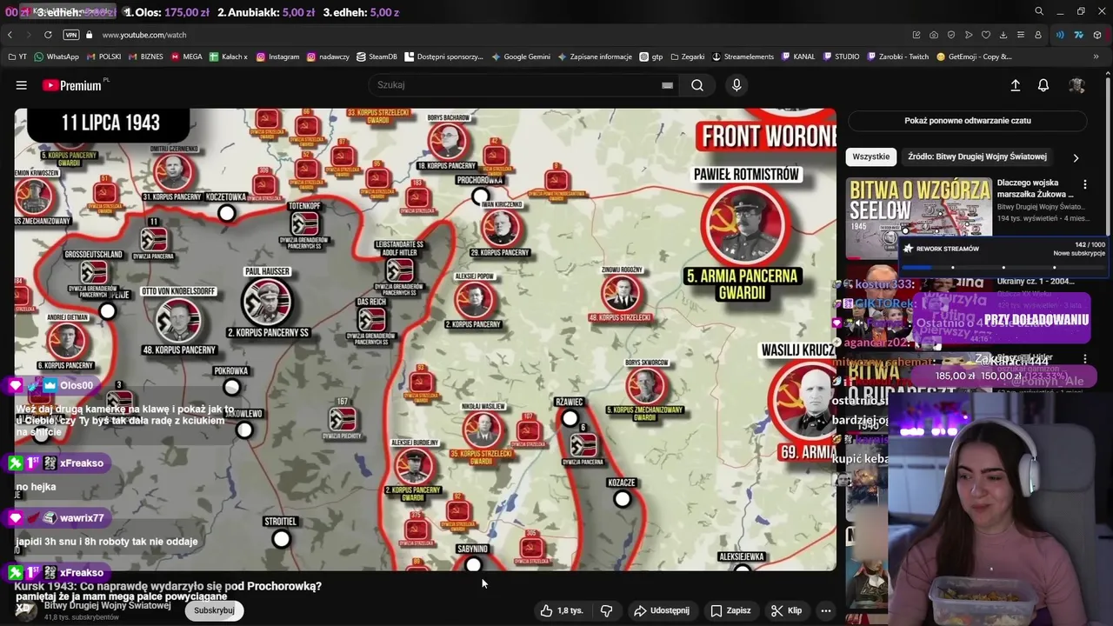
Task: Open the Streamelements bookmark
Action: [743, 57]
